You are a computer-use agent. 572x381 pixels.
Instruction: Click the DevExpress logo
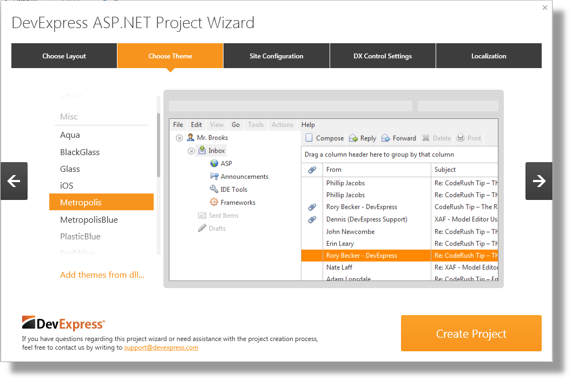(x=63, y=323)
